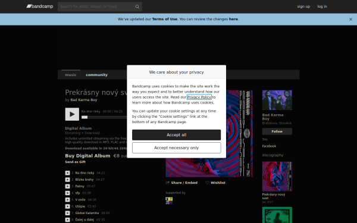
Task: Click the 'Digital Album' label
Action: point(79,128)
